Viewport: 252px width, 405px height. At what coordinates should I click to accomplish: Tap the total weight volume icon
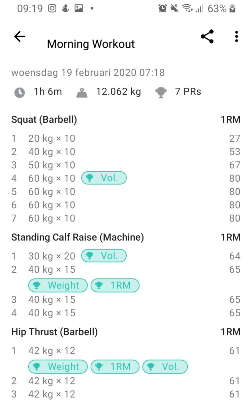[82, 92]
